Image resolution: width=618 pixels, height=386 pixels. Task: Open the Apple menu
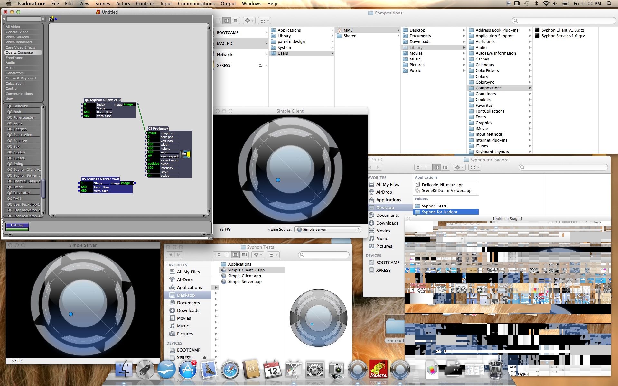point(9,4)
